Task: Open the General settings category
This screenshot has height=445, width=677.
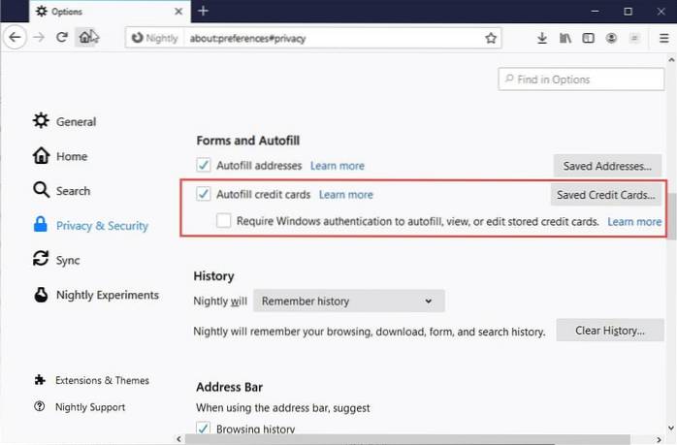Action: 75,121
